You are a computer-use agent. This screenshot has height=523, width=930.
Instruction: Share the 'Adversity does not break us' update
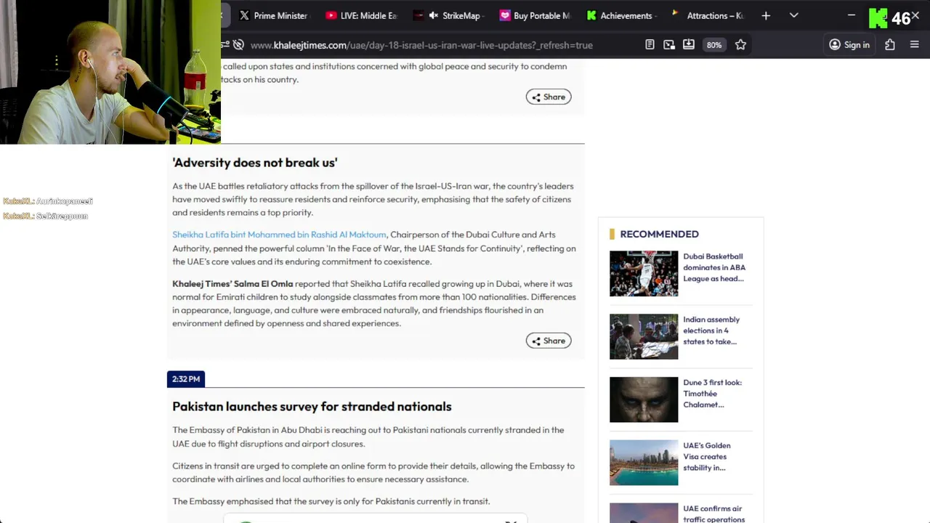(549, 341)
